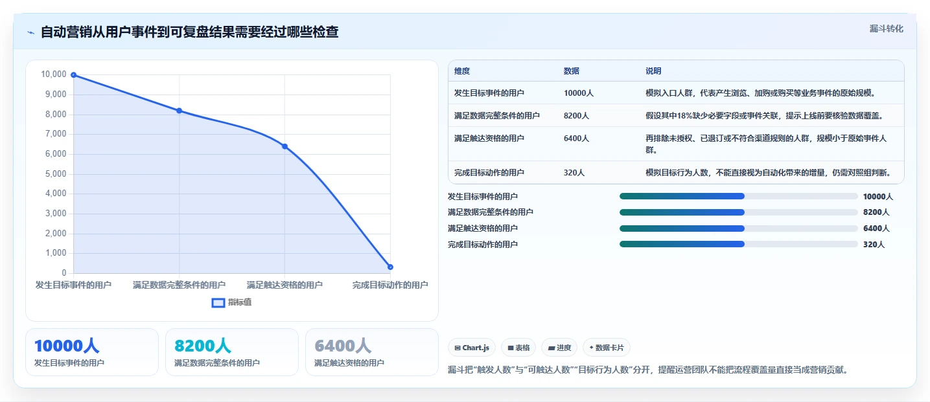Click the 10000人 data card
930x402 pixels.
(92, 352)
